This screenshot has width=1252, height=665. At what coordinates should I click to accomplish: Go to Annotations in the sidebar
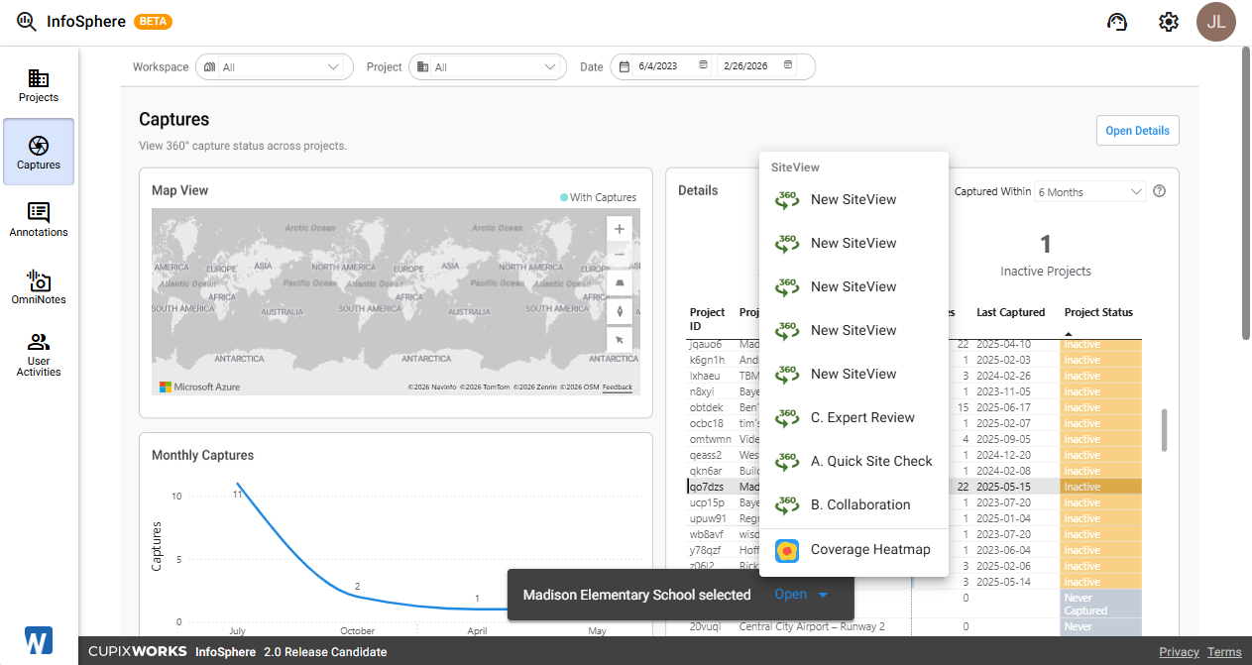coord(39,220)
